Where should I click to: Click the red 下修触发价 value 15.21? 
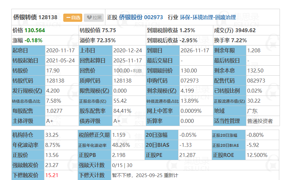(52, 175)
